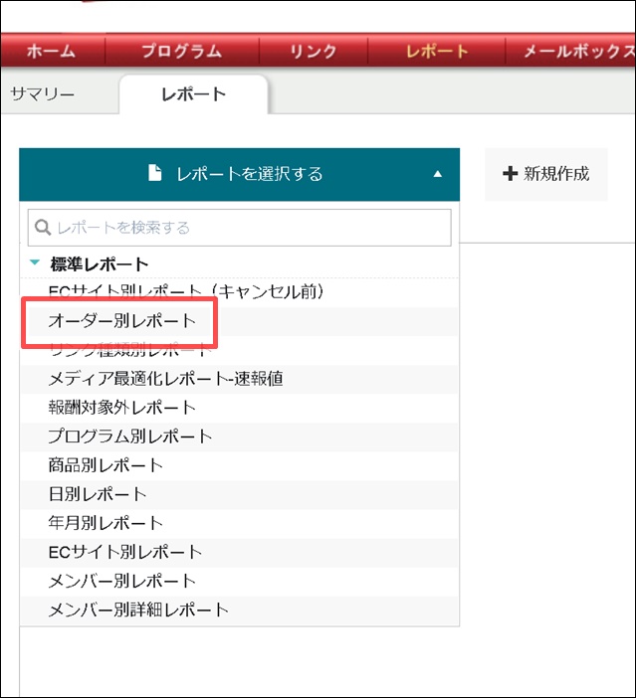Select 商品別レポート from the list
The image size is (636, 698).
coord(106,465)
